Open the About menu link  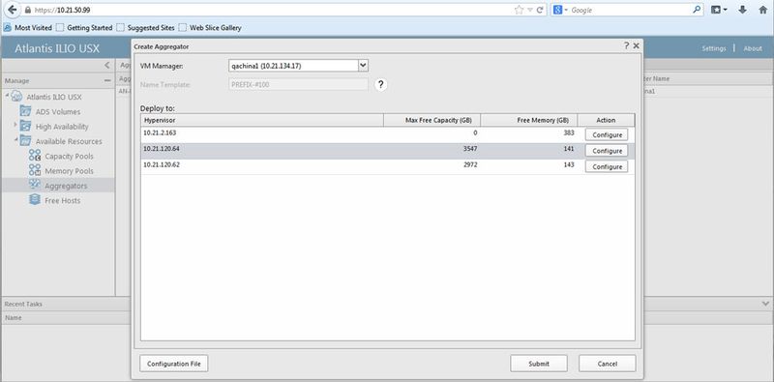(753, 48)
